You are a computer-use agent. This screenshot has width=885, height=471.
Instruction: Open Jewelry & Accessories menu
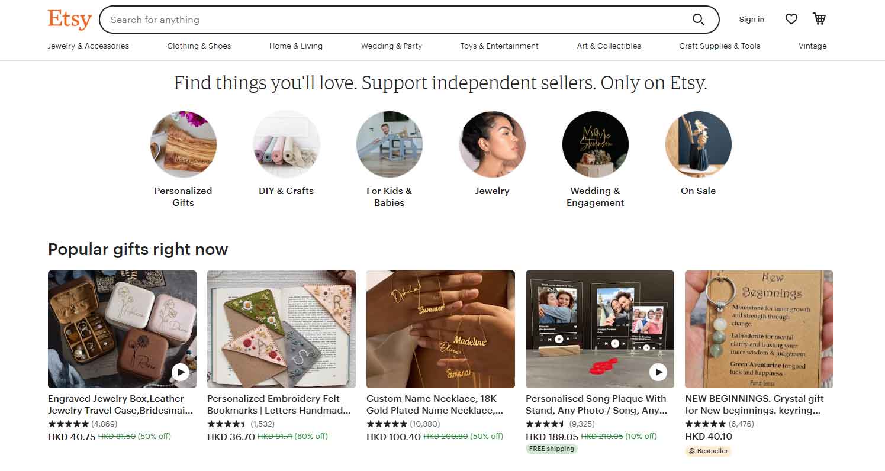pyautogui.click(x=88, y=46)
